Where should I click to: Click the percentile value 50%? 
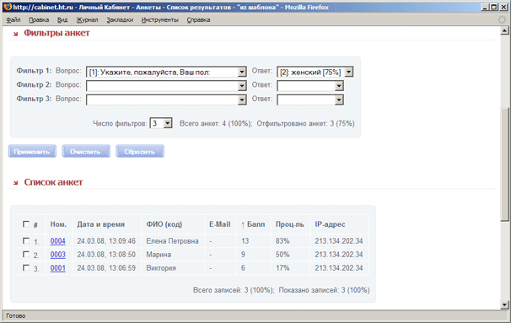click(x=282, y=254)
